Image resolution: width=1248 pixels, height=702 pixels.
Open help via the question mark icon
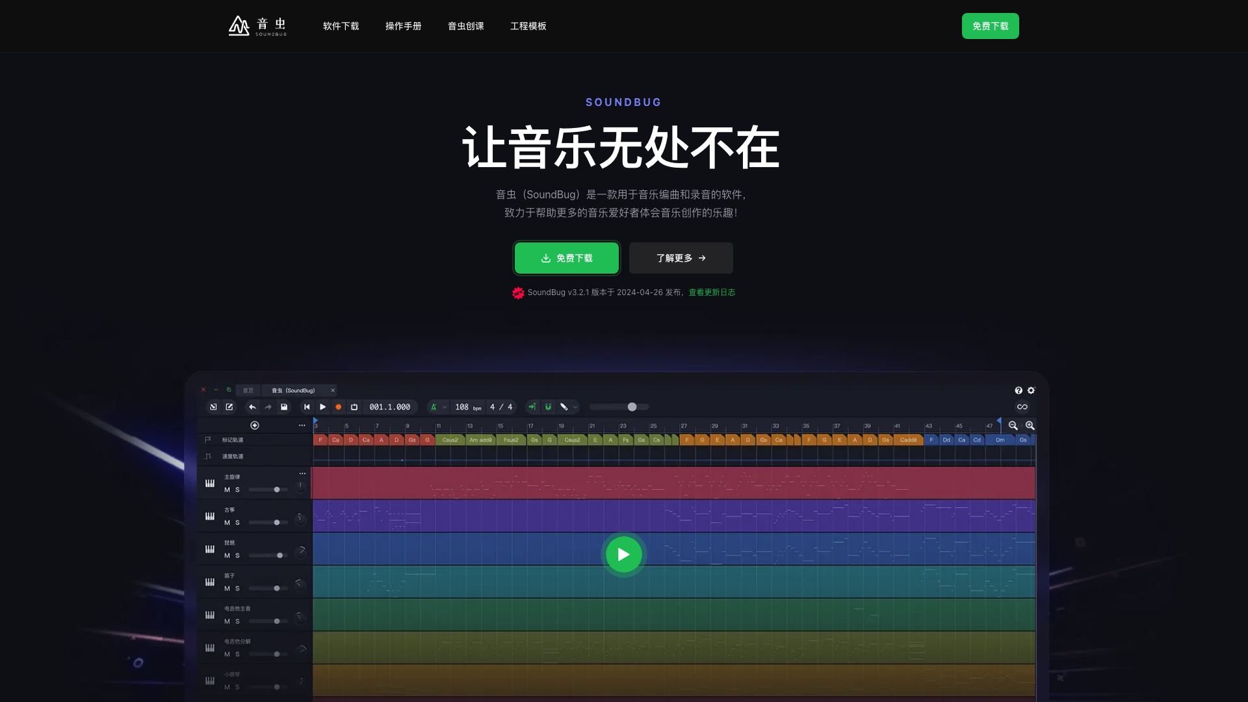[1019, 391]
